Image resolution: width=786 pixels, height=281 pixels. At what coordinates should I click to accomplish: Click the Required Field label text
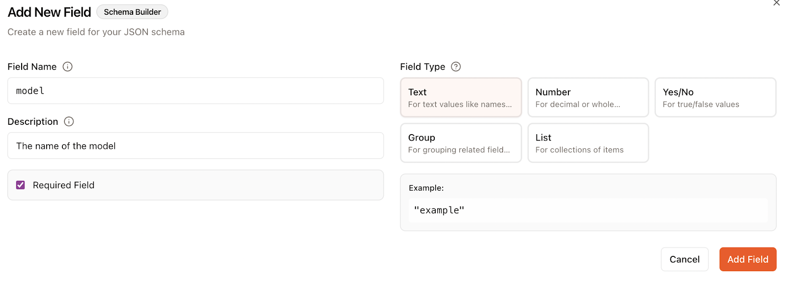coord(63,185)
